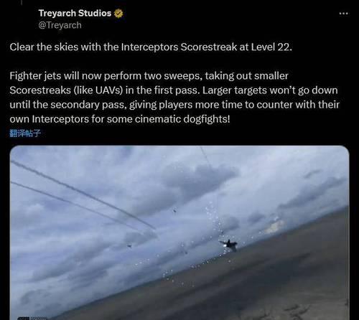Click the bright cloud glint right of the jet
This screenshot has width=359, height=320.
275,226
